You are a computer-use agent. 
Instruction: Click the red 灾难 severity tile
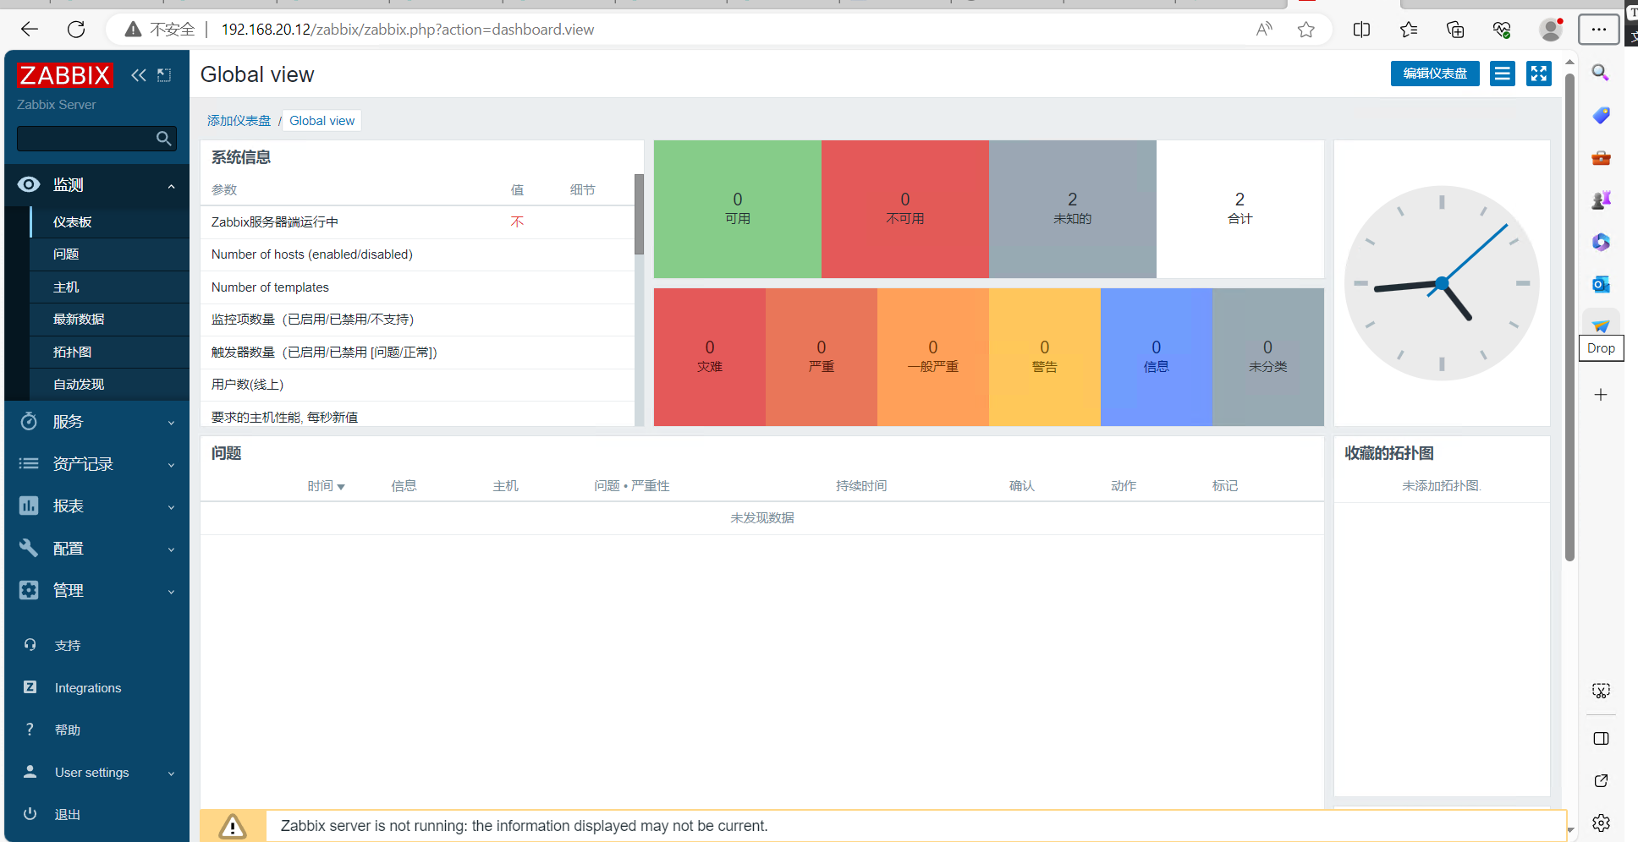[710, 357]
